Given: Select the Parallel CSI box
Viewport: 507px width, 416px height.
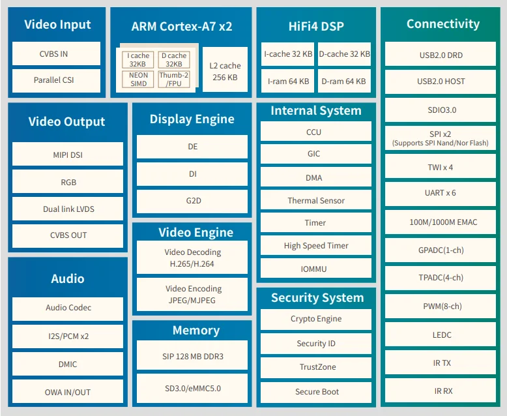Looking at the screenshot, I should (56, 81).
